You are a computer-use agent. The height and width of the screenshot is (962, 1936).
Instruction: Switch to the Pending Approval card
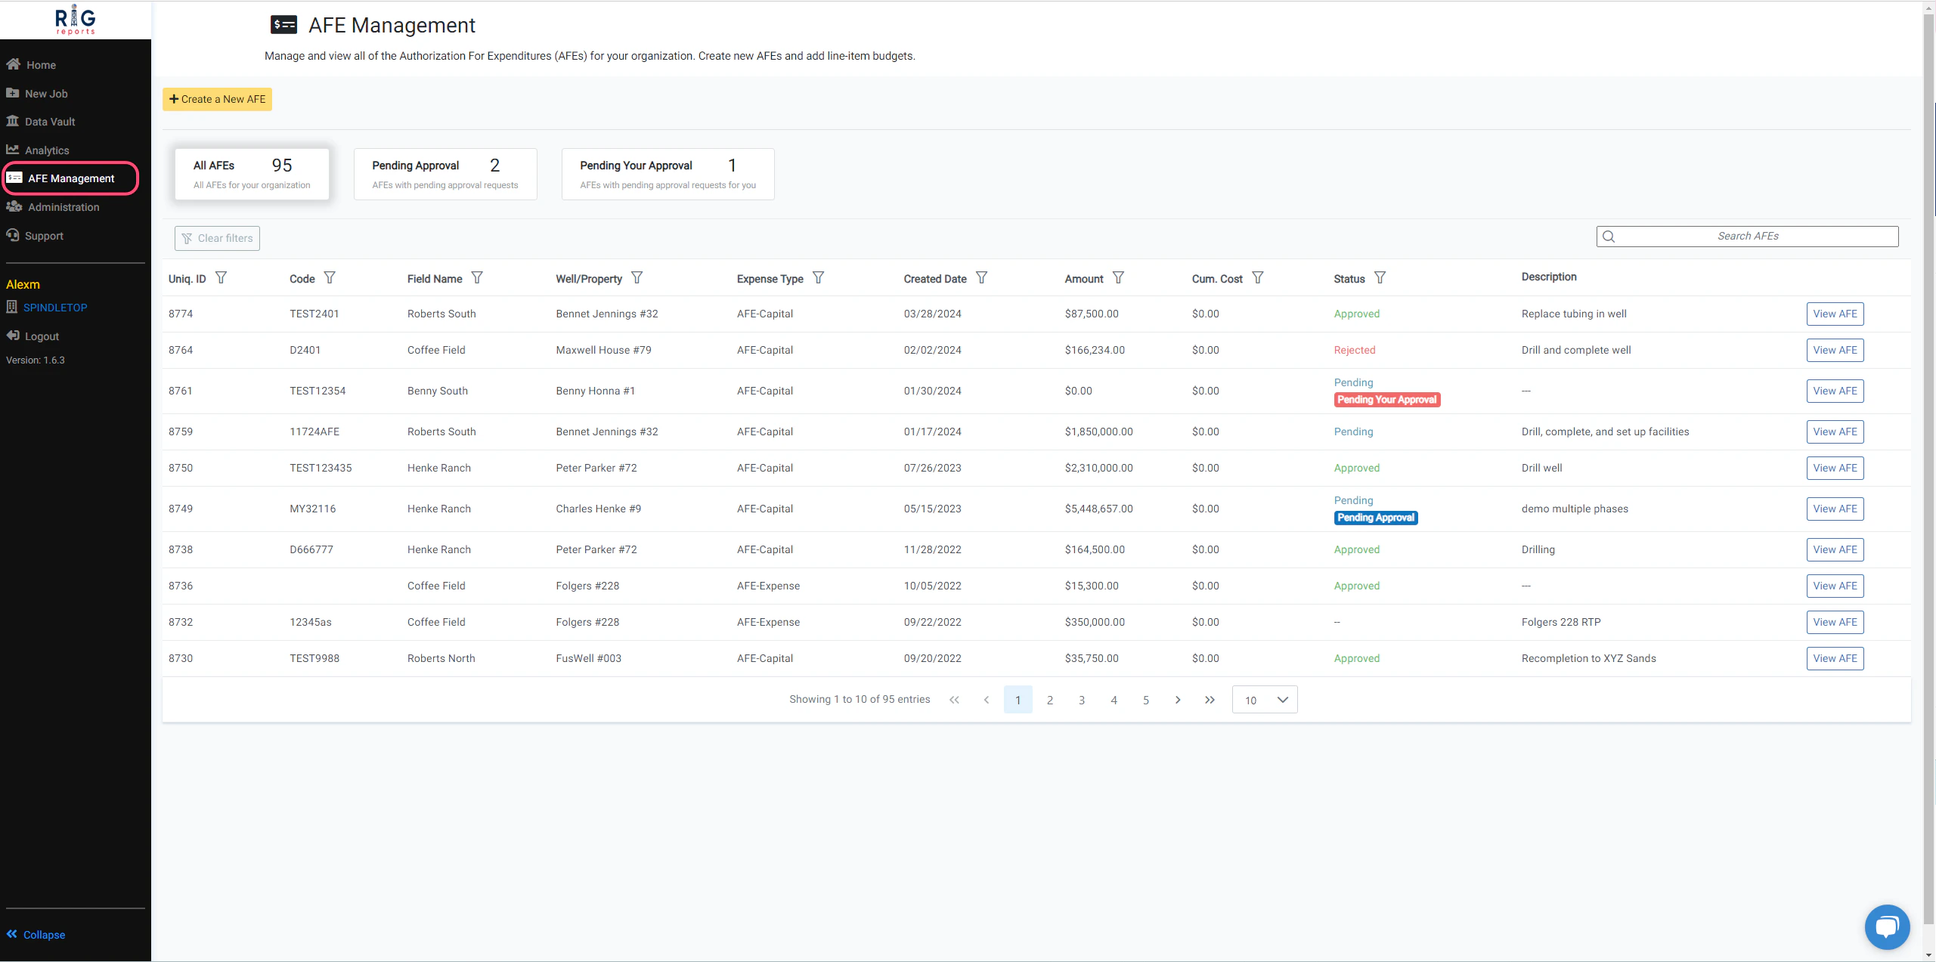[445, 174]
